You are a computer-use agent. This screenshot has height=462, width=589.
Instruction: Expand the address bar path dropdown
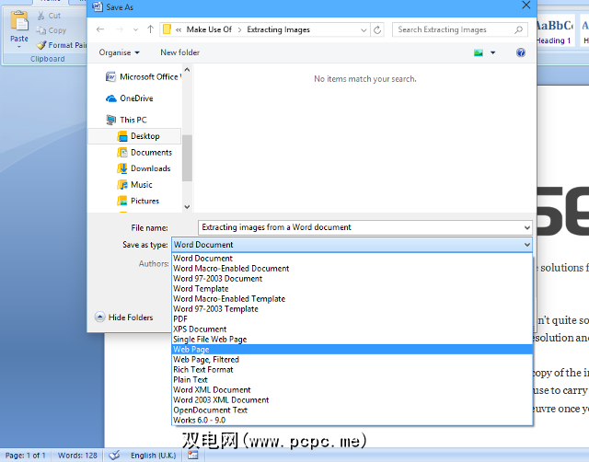tap(364, 30)
